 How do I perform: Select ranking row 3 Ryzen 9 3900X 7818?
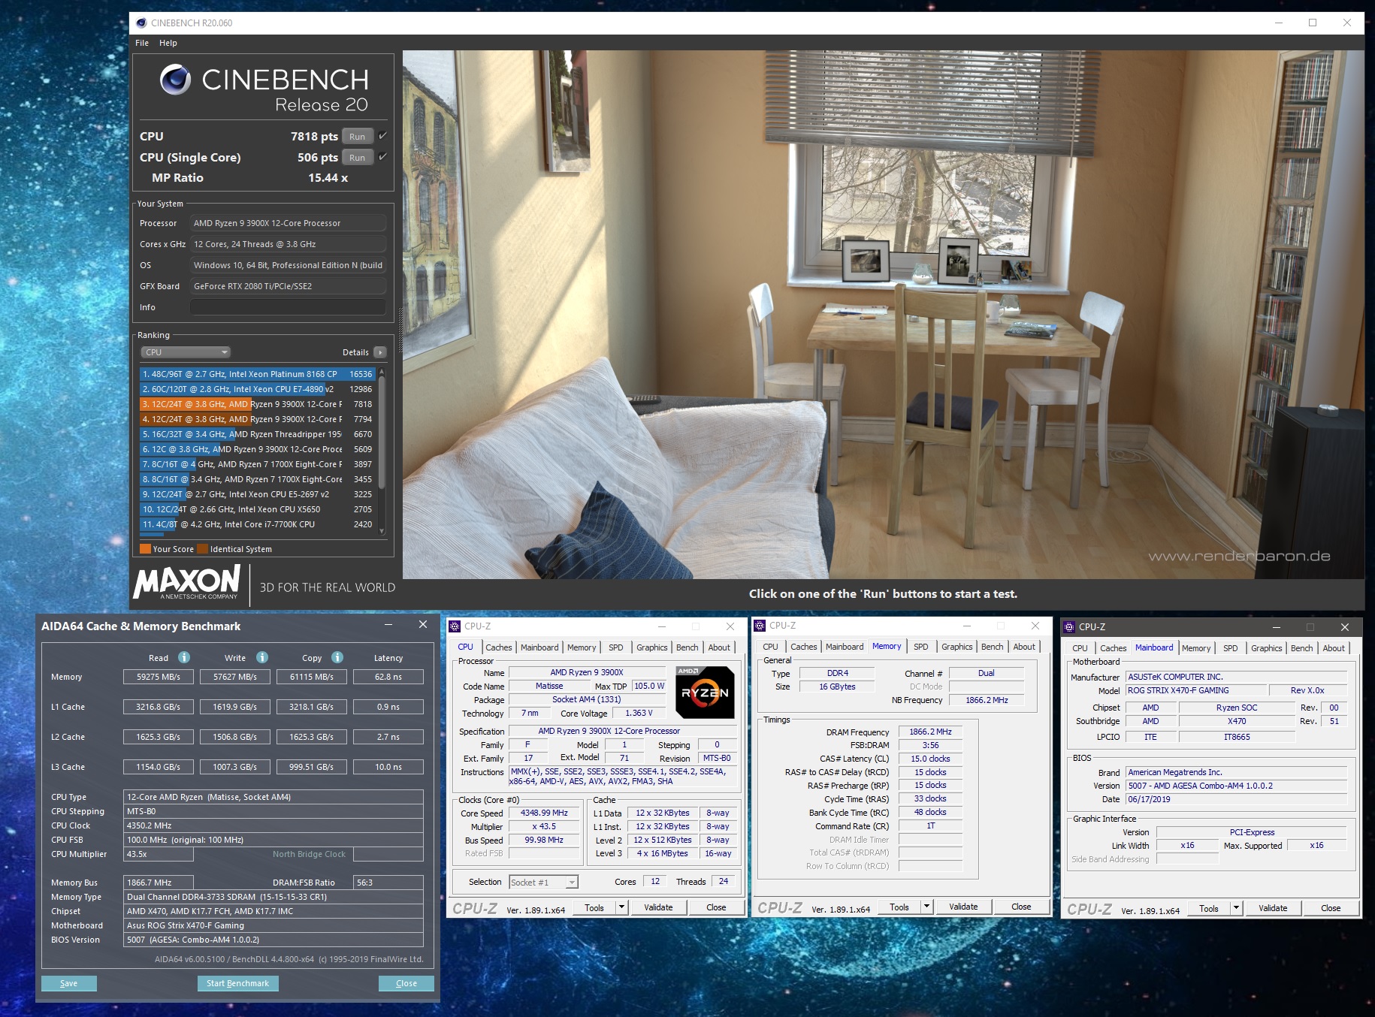258,404
